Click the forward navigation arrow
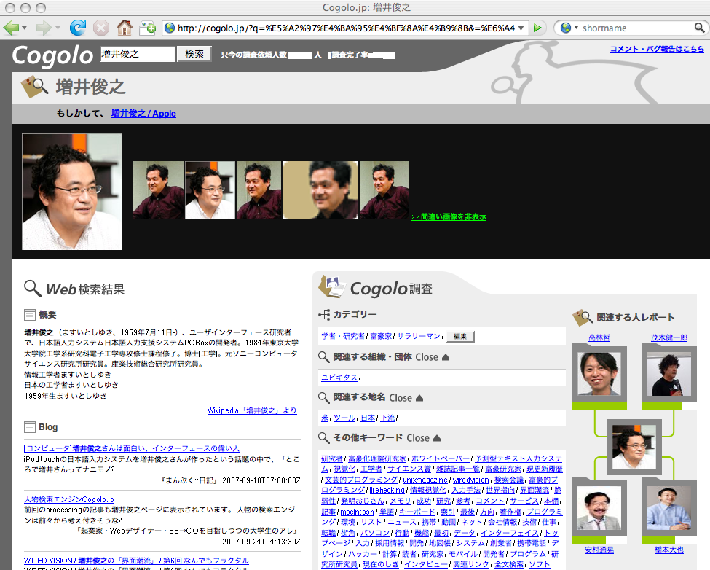 (44, 28)
